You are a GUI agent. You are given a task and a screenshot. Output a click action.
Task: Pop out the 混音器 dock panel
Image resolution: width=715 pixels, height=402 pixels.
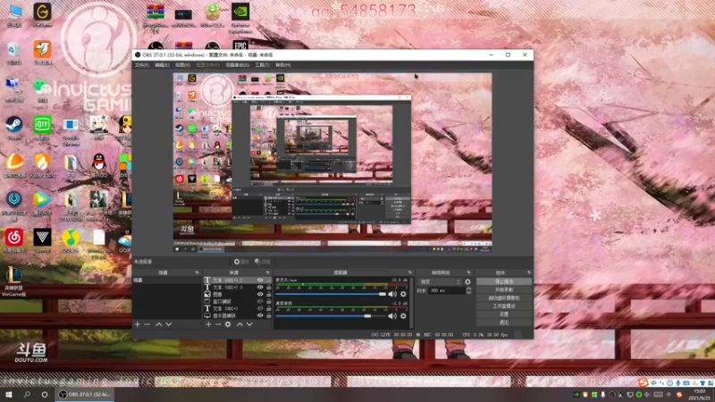point(409,272)
